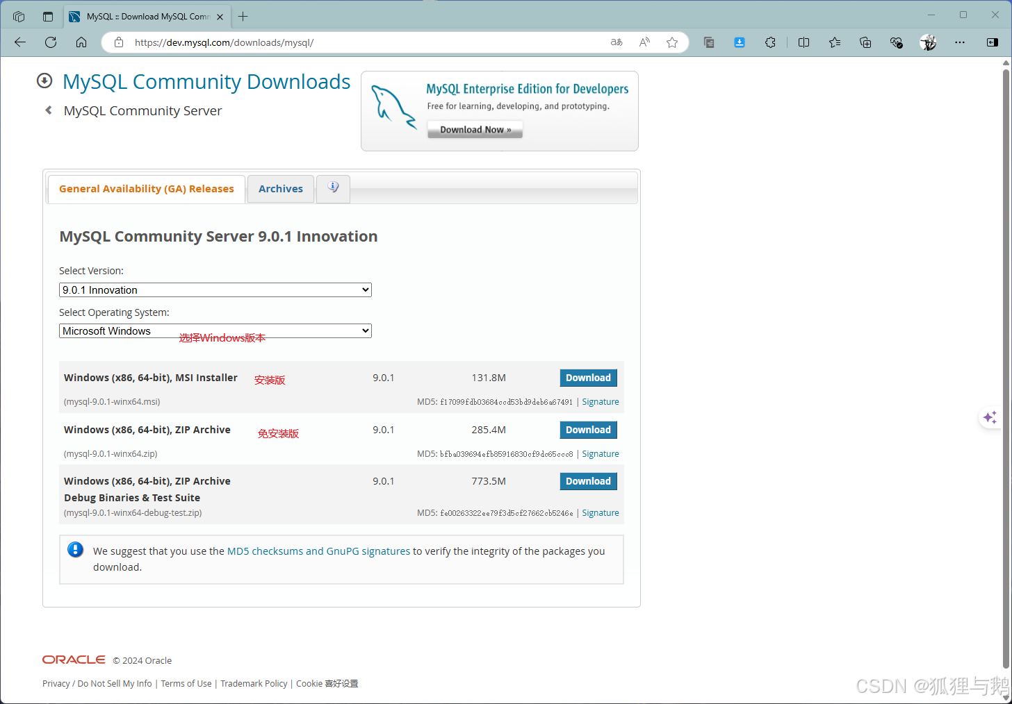Download the 285.4M ZIP Archive
This screenshot has height=704, width=1012.
[588, 430]
